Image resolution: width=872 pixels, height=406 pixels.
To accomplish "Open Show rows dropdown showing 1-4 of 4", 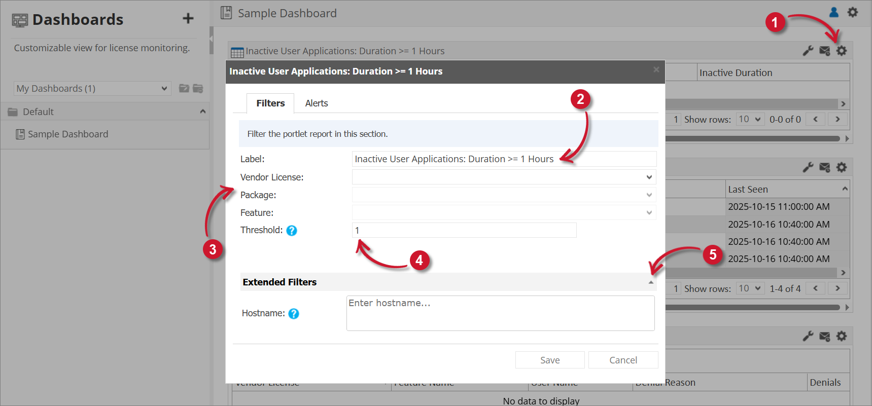I will [x=750, y=288].
